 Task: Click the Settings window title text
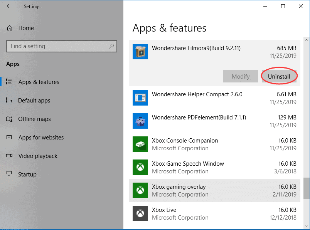point(32,7)
